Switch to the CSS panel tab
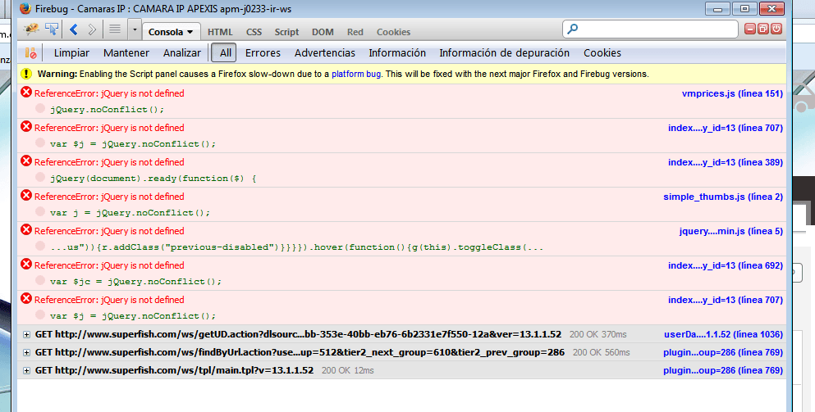815x412 pixels. click(254, 32)
